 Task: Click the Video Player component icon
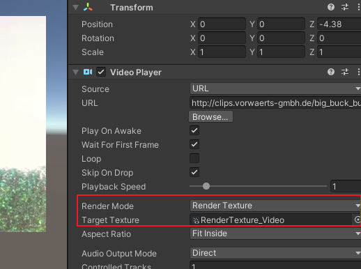[88, 72]
